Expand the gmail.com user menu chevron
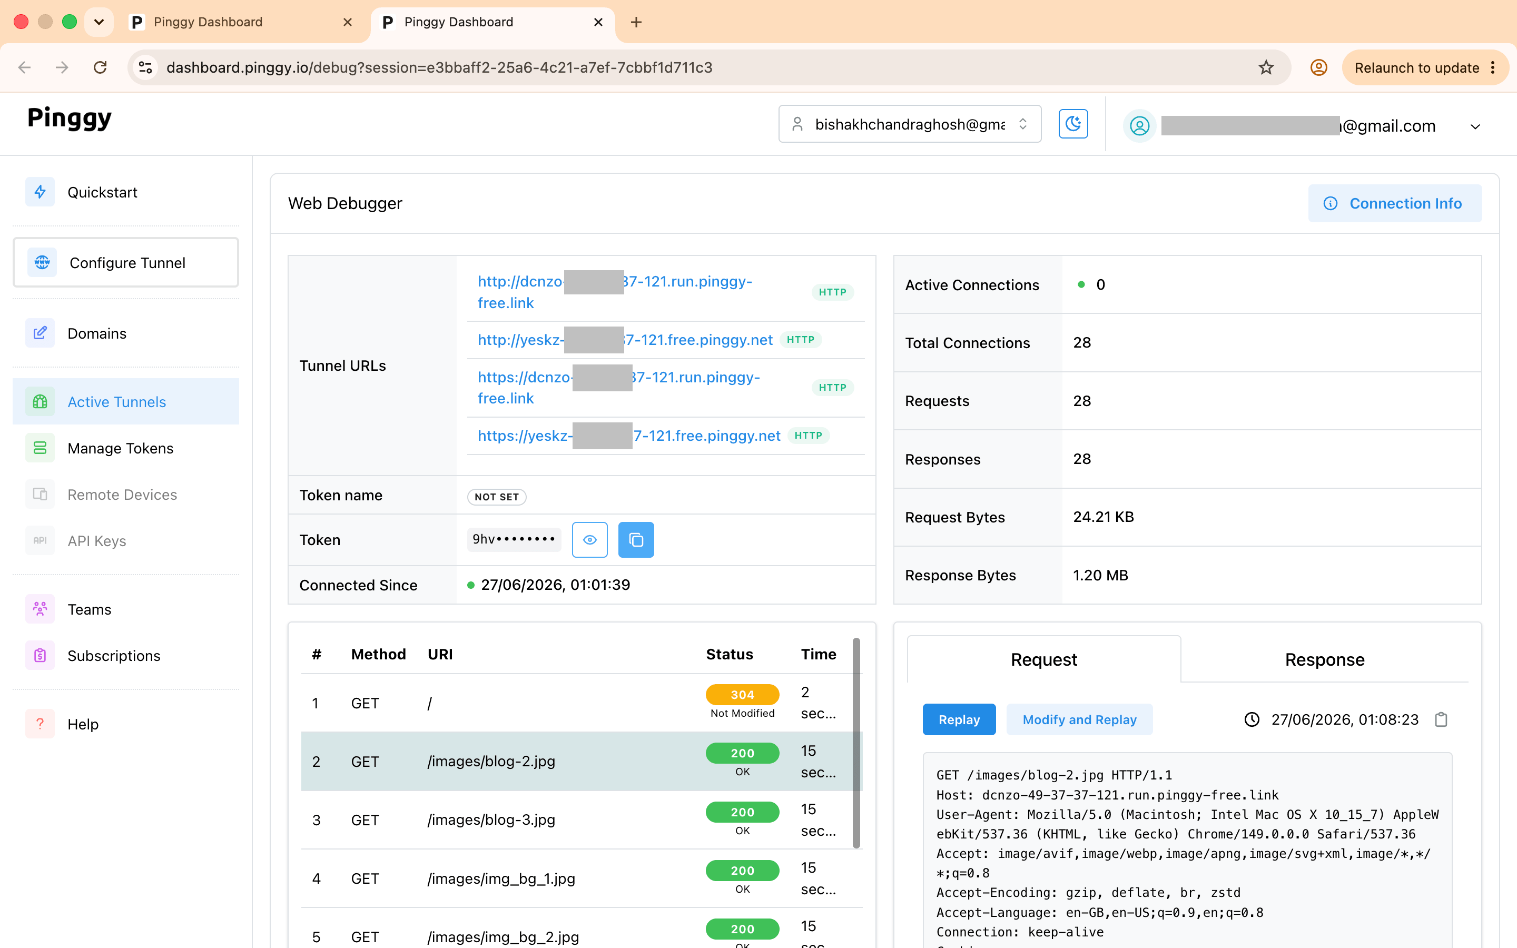Image resolution: width=1517 pixels, height=948 pixels. click(1475, 126)
